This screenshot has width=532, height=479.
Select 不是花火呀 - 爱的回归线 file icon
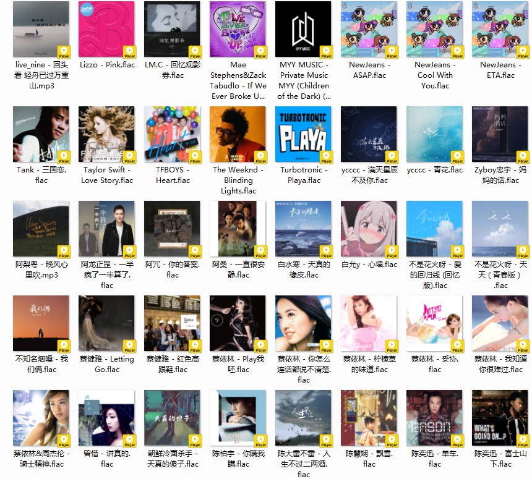coord(434,229)
